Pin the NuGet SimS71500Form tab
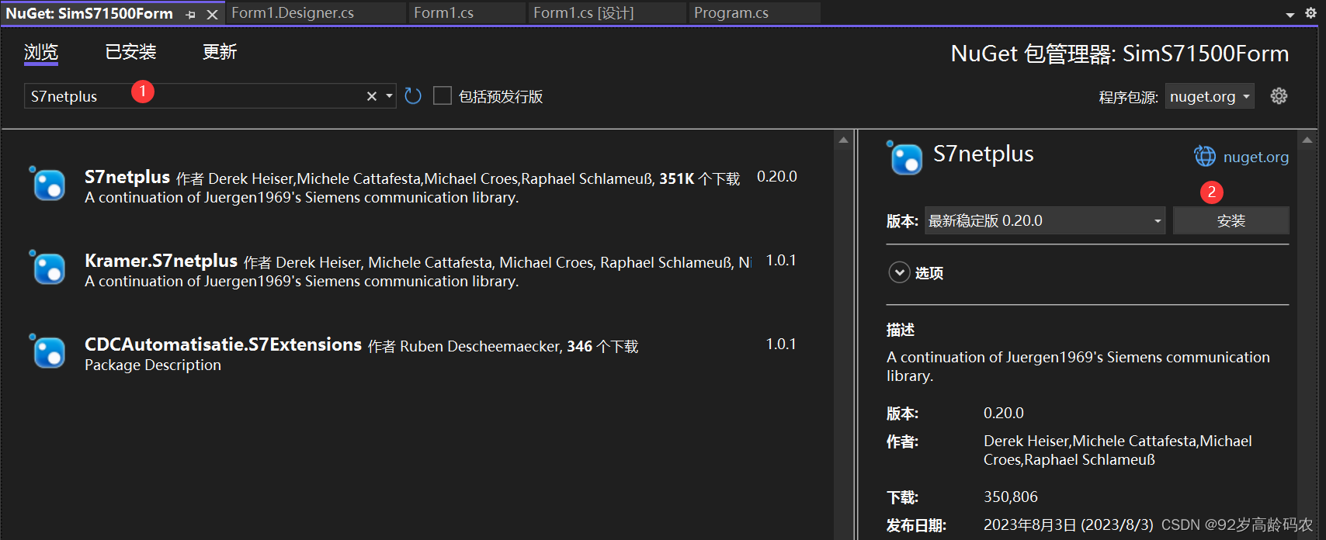This screenshot has height=540, width=1326. point(191,14)
